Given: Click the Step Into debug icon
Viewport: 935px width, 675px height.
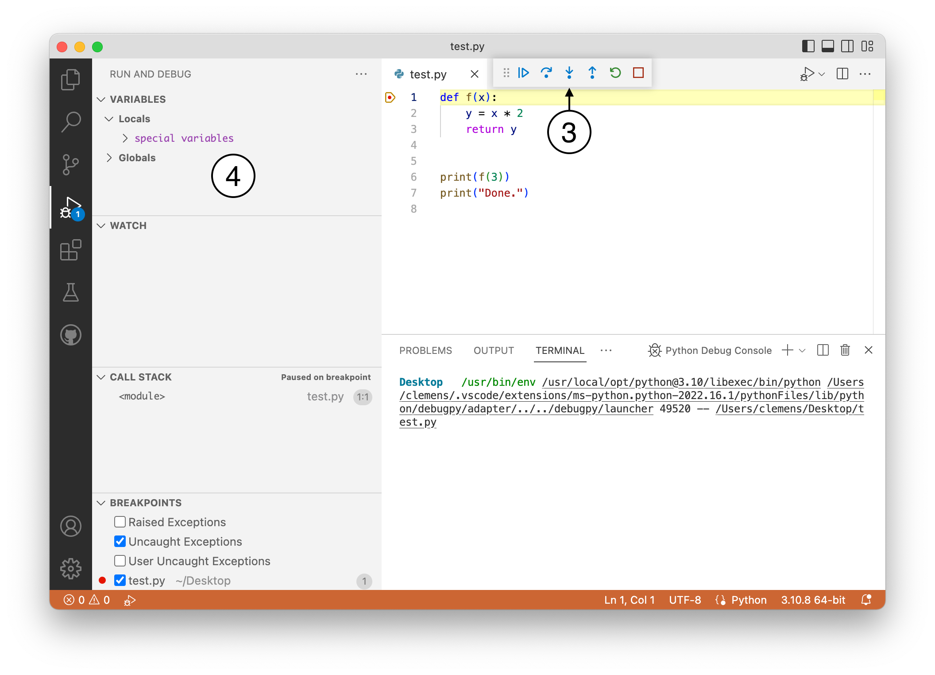Looking at the screenshot, I should tap(569, 73).
